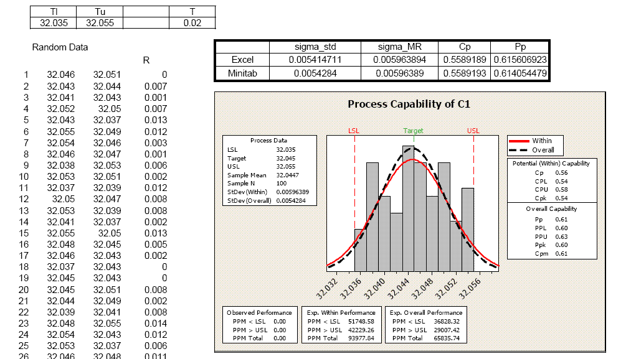Viewport: 631px width, 359px height.
Task: Click the green Target label on chart
Action: click(413, 131)
